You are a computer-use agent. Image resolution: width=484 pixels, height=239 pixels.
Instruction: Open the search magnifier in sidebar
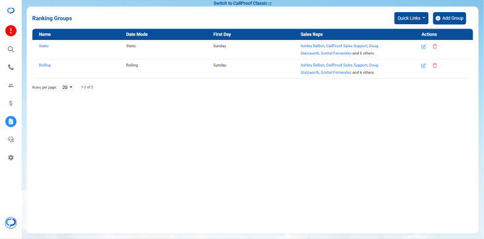[x=11, y=50]
